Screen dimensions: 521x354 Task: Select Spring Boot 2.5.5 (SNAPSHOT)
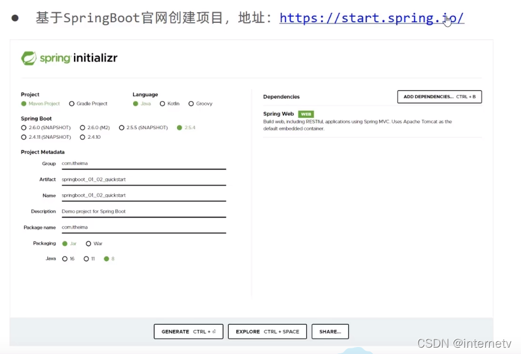[143, 127]
